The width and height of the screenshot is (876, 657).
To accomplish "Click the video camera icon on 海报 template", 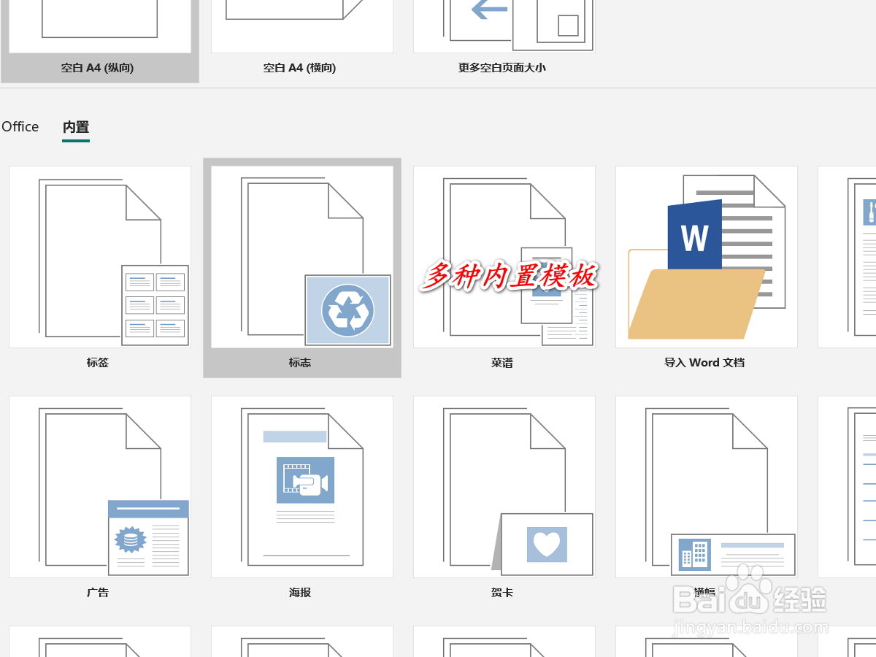I will (x=306, y=480).
